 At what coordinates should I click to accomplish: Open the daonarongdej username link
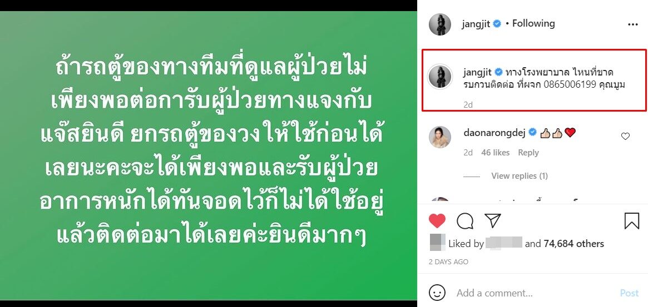pyautogui.click(x=494, y=133)
